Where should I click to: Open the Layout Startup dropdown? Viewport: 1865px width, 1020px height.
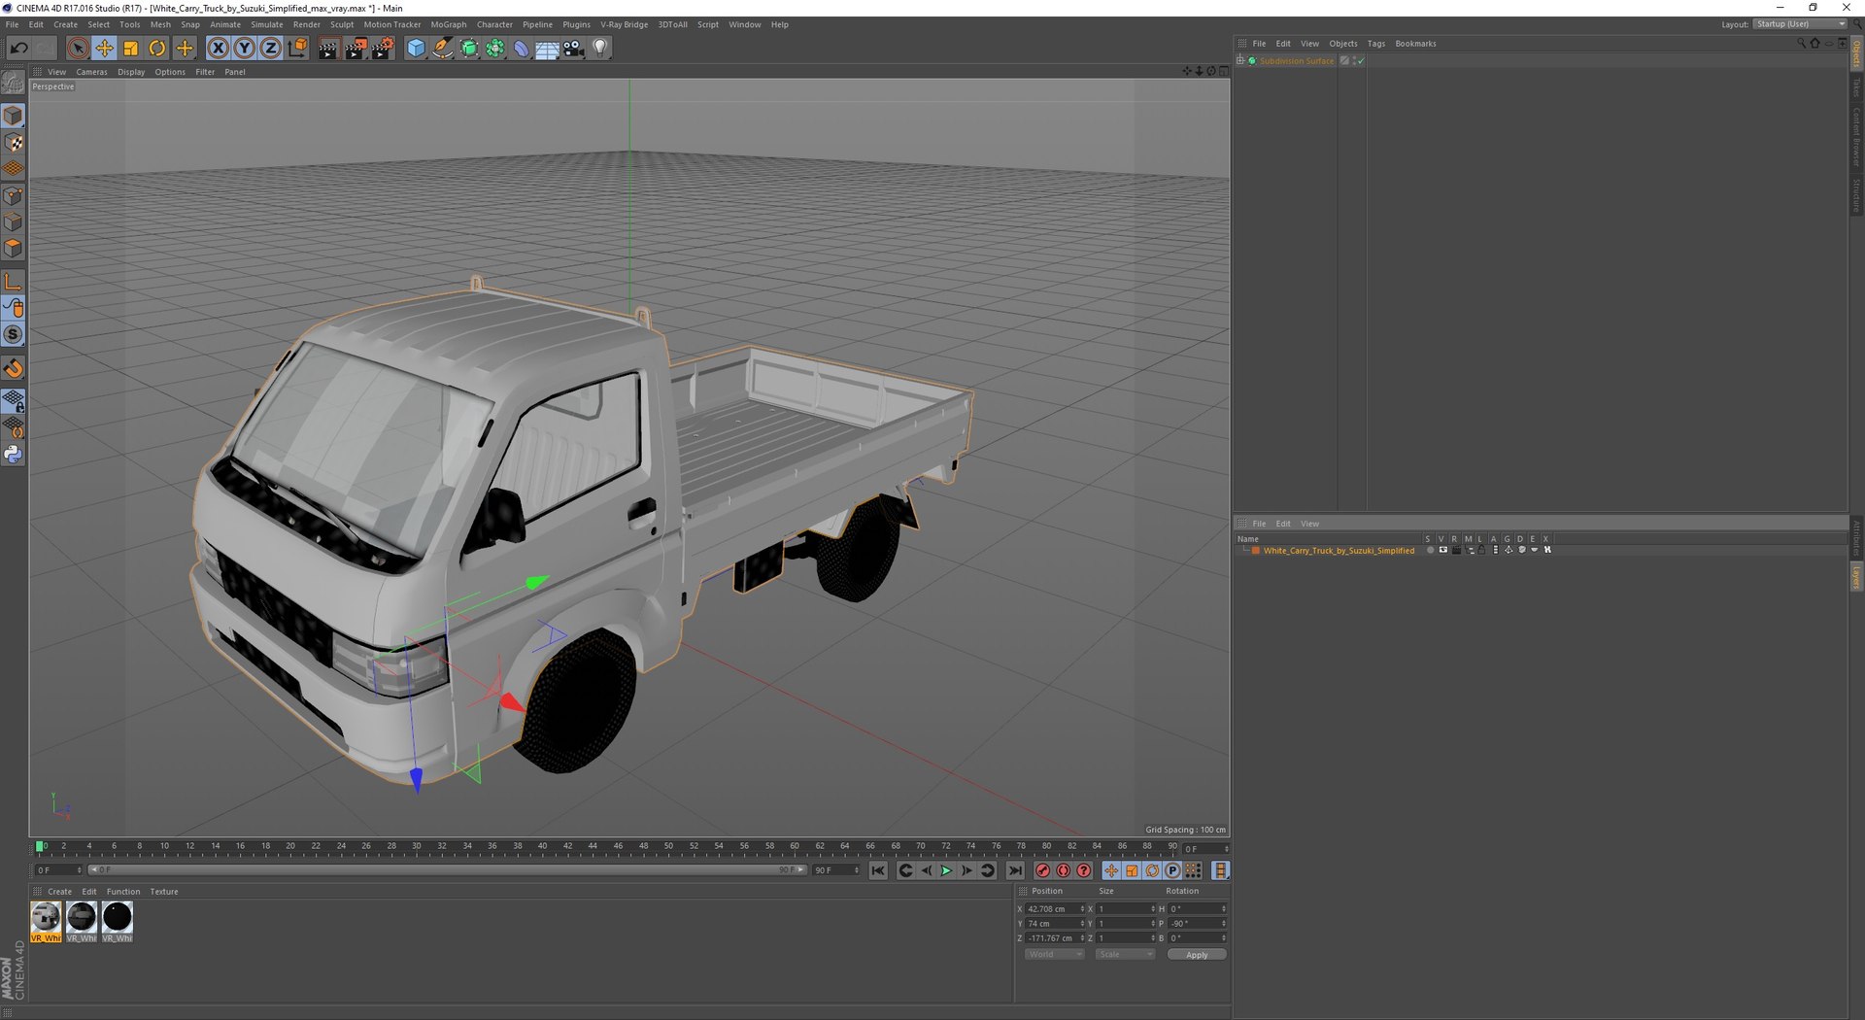[x=1800, y=24]
